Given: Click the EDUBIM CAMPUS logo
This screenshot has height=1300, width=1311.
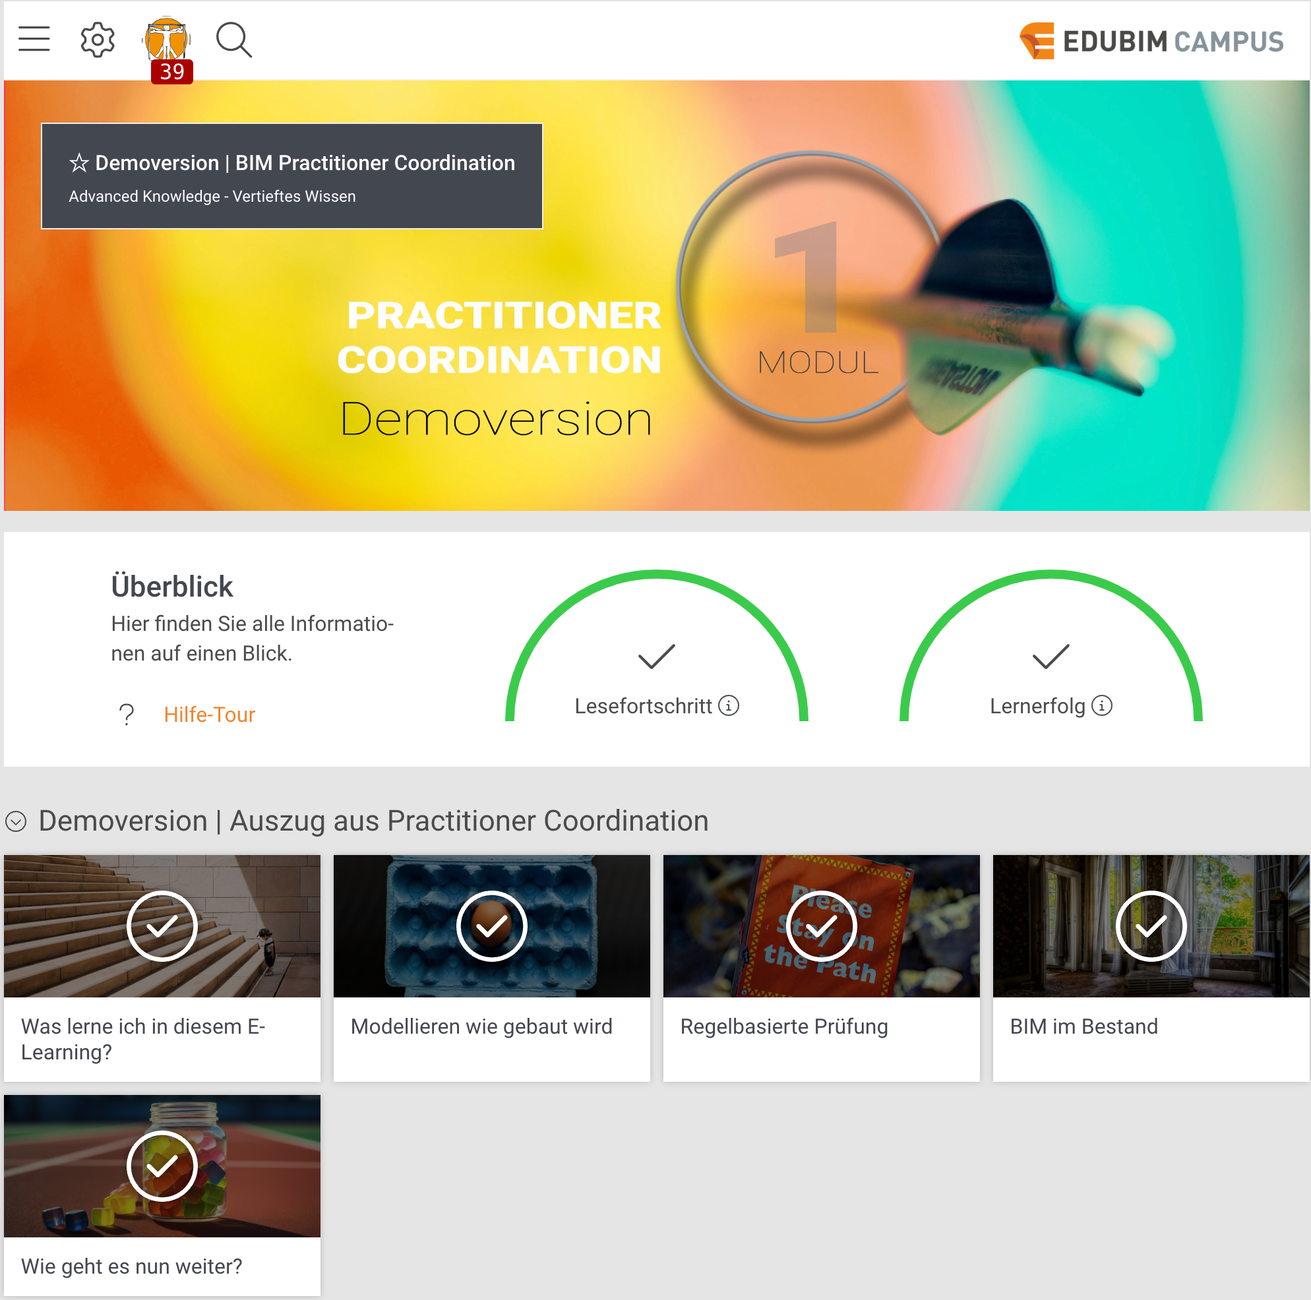Looking at the screenshot, I should pyautogui.click(x=1151, y=42).
